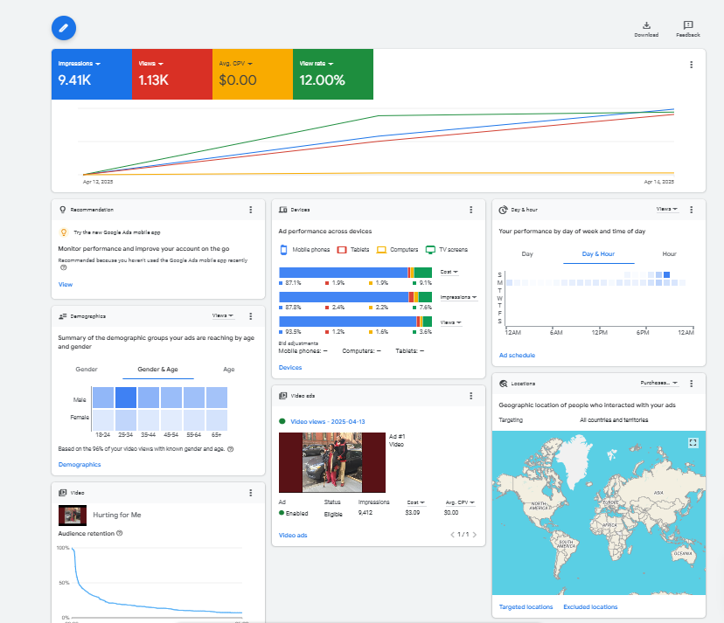Select the Hour tab in Day & hour
The image size is (724, 623).
click(669, 254)
